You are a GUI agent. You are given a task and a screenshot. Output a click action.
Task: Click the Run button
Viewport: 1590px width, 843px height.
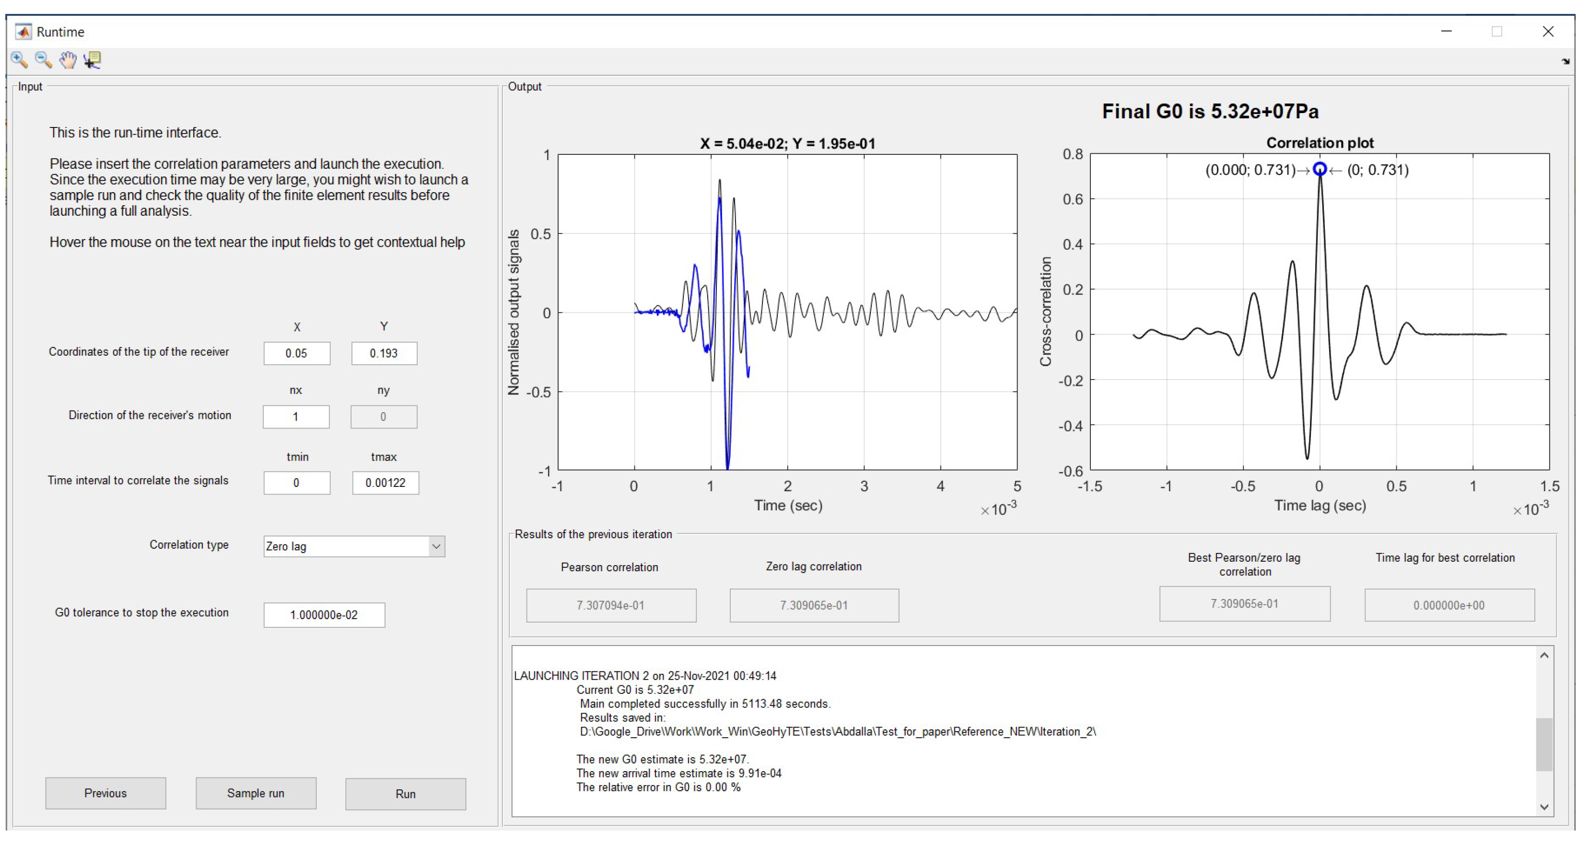pyautogui.click(x=406, y=794)
